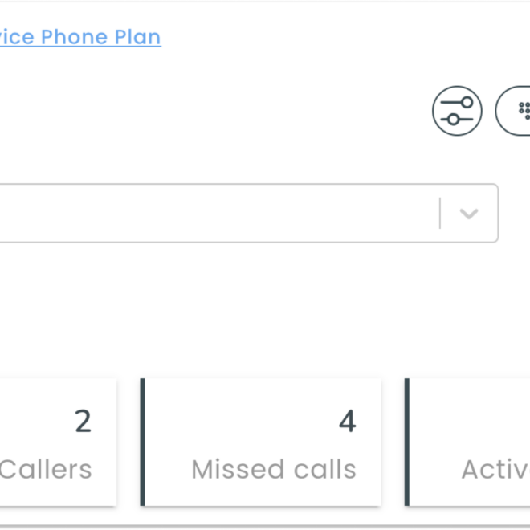The image size is (530, 530).
Task: Open the filter sliders settings icon
Action: pos(457,111)
